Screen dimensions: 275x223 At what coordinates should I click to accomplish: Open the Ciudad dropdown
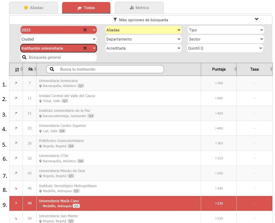pyautogui.click(x=59, y=39)
